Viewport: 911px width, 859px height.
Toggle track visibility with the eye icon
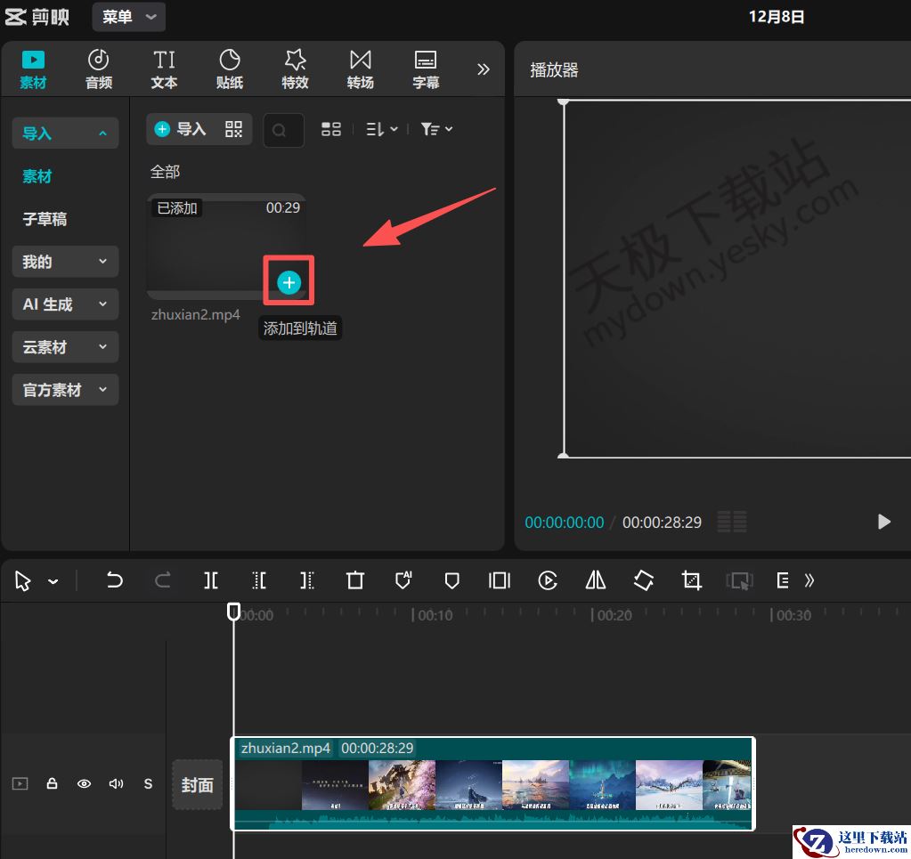pyautogui.click(x=84, y=783)
